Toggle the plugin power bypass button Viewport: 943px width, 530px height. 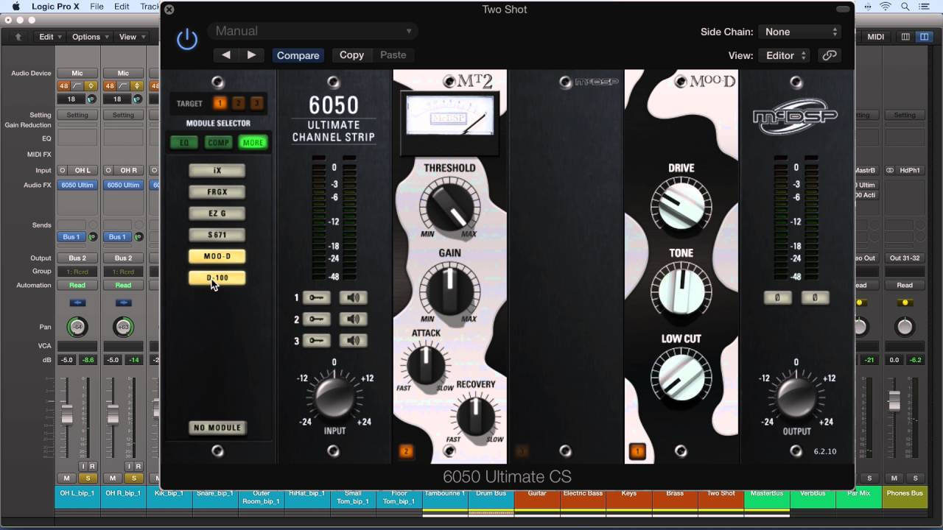tap(187, 39)
